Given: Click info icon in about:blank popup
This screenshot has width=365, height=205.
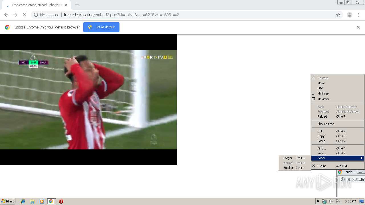Looking at the screenshot, I should (x=343, y=179).
